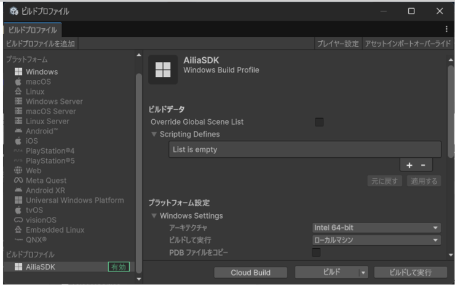The image size is (455, 285).
Task: Open the three-dot options menu icon
Action: 446,29
